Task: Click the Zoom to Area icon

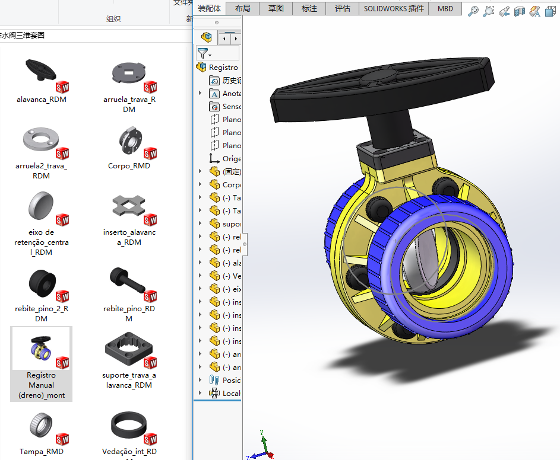Action: pyautogui.click(x=489, y=11)
